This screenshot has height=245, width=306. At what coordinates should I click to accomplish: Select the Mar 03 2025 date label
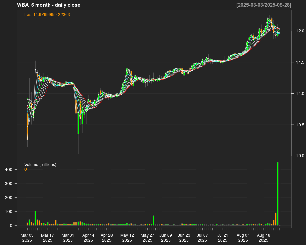coord(27,238)
